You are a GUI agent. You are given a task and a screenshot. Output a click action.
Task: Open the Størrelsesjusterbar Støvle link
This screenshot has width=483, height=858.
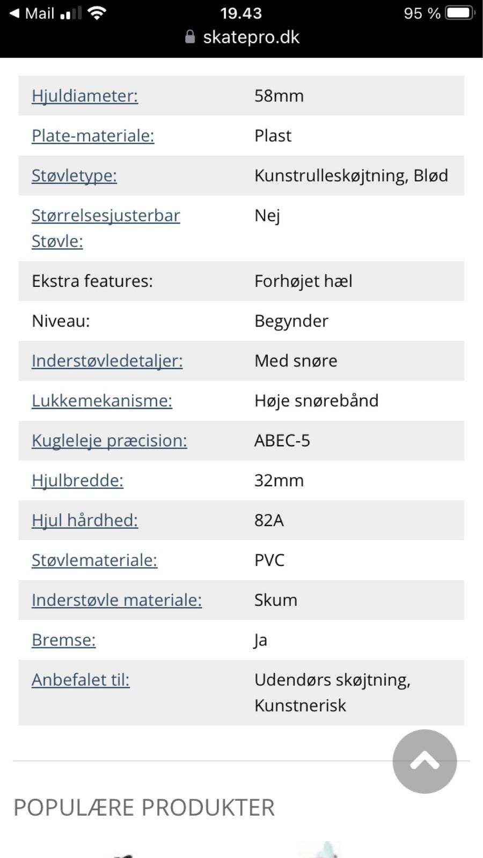[106, 228]
